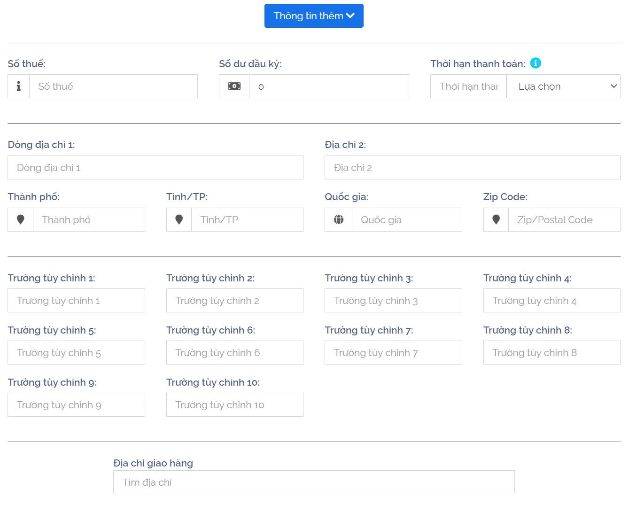The image size is (629, 505).
Task: Click the Địa chỉ 2 input field
Action: [472, 168]
